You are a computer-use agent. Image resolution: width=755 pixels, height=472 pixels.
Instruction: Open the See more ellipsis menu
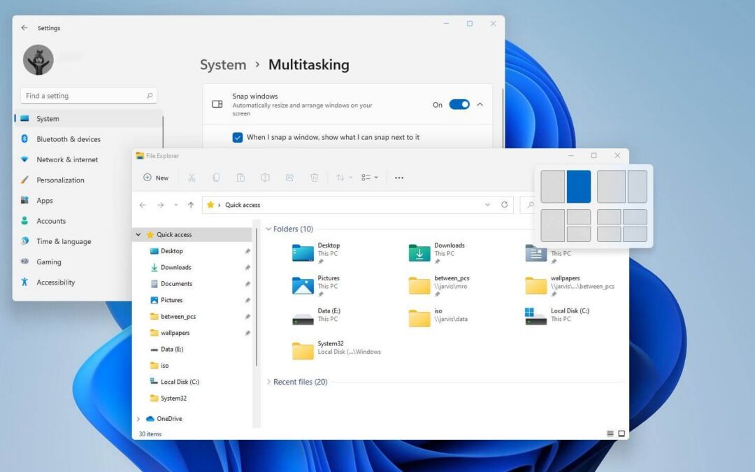(398, 178)
